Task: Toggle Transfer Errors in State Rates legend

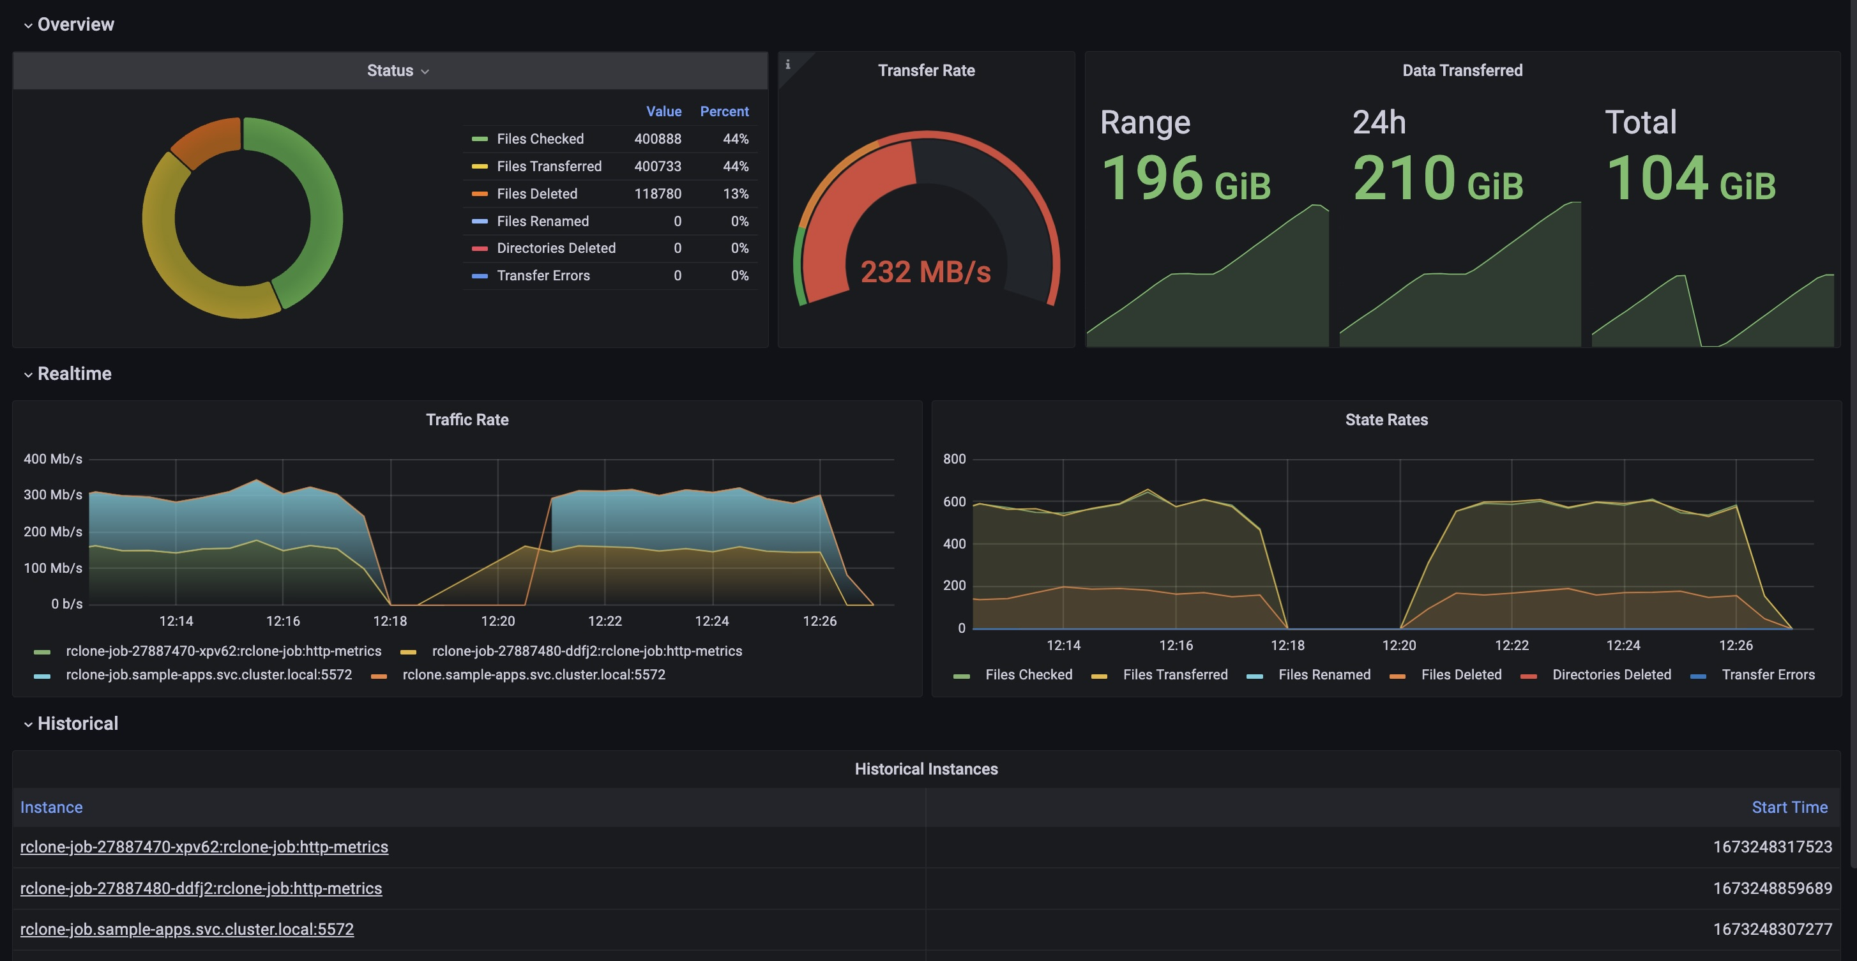Action: click(x=1768, y=675)
